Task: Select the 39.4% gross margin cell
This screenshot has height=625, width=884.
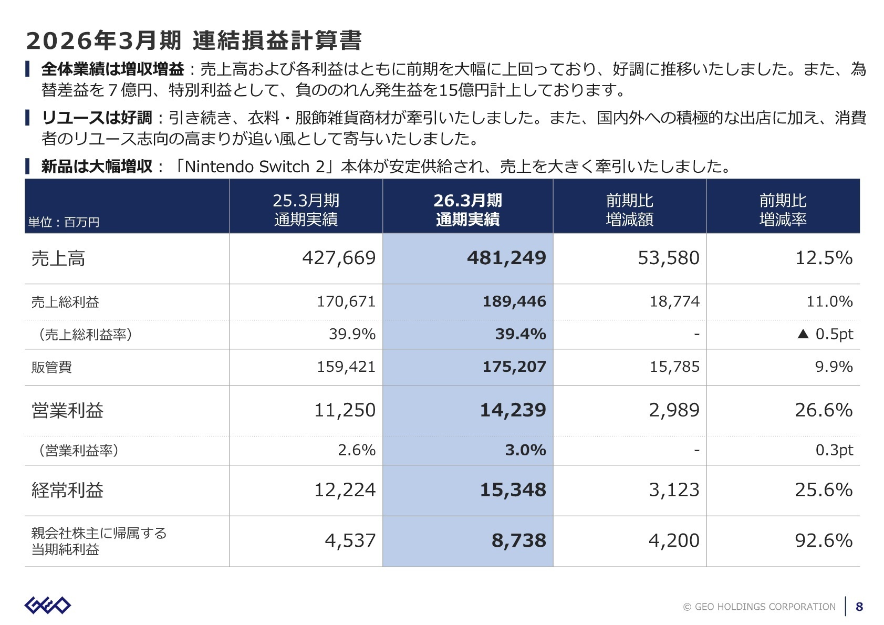Action: click(x=521, y=334)
